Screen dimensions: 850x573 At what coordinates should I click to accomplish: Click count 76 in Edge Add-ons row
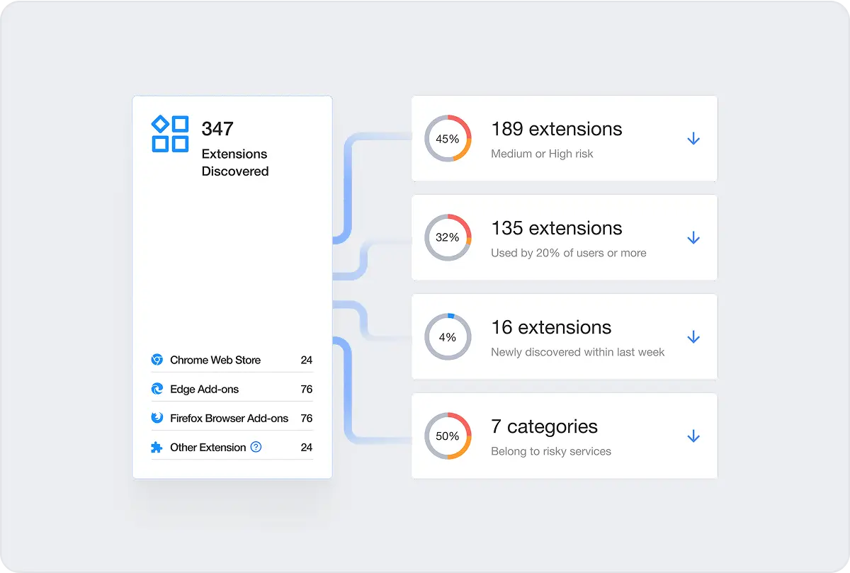[x=306, y=389]
